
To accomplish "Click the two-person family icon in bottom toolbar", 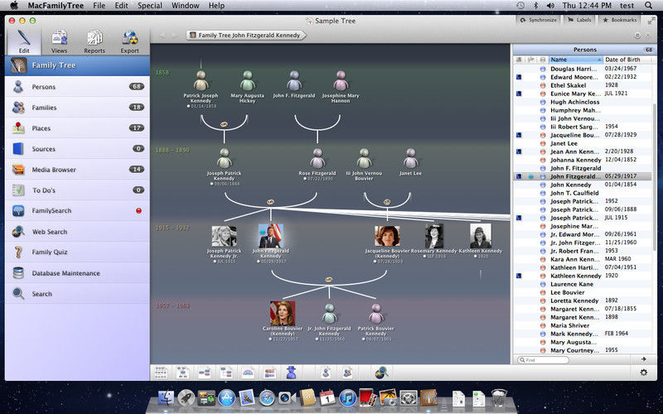I will [347, 373].
